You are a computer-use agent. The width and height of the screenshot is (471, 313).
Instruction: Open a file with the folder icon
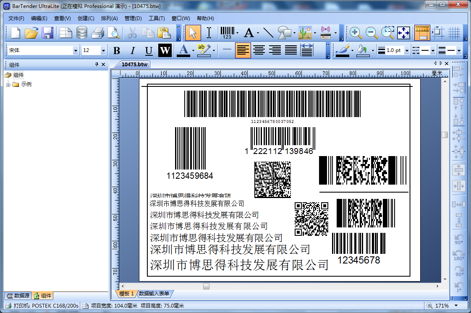[x=31, y=33]
